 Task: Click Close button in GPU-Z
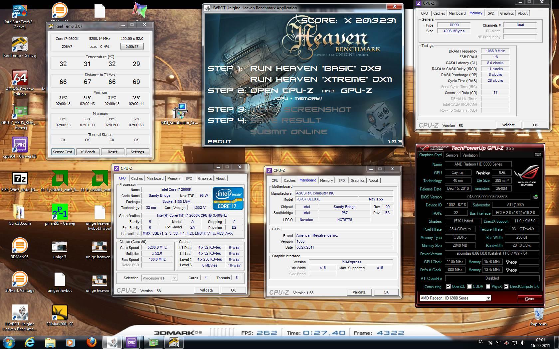pos(529,299)
